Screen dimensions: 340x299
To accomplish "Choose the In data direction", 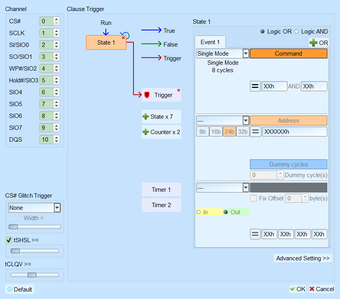I will [x=198, y=212].
